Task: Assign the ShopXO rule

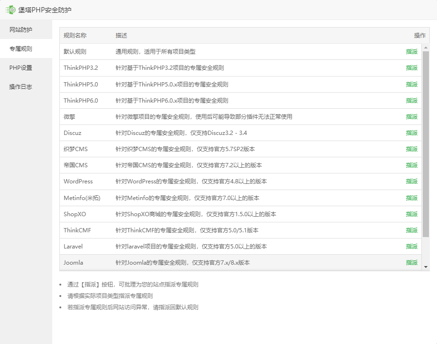Action: [412, 214]
